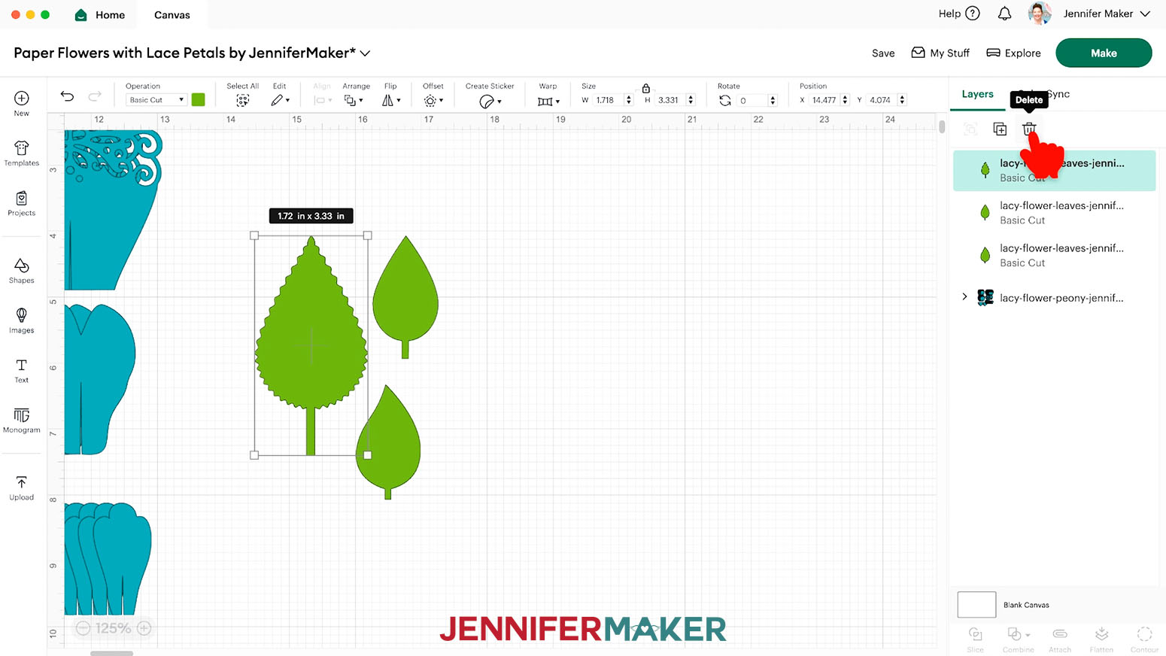1166x656 pixels.
Task: Click the Undo arrow
Action: 67,96
